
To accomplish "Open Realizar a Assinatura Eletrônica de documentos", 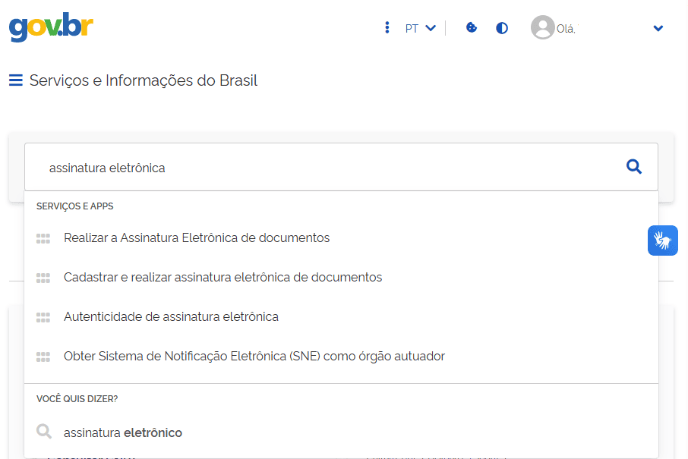I will click(x=195, y=237).
